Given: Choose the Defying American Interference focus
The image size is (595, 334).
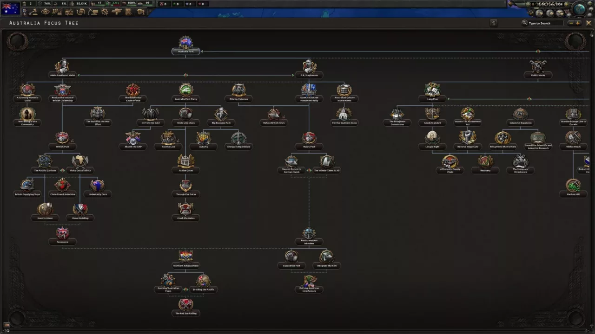Looking at the screenshot, I should click(309, 284).
